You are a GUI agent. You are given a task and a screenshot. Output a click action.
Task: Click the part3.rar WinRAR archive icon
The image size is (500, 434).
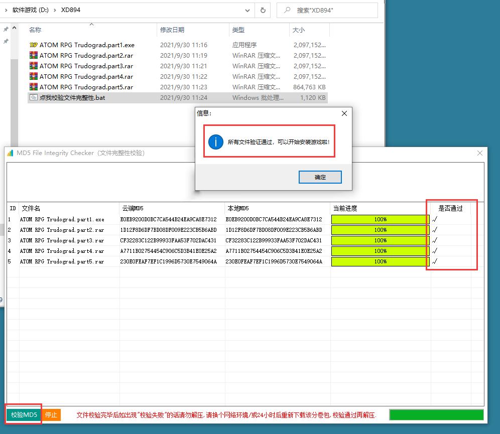pyautogui.click(x=34, y=66)
